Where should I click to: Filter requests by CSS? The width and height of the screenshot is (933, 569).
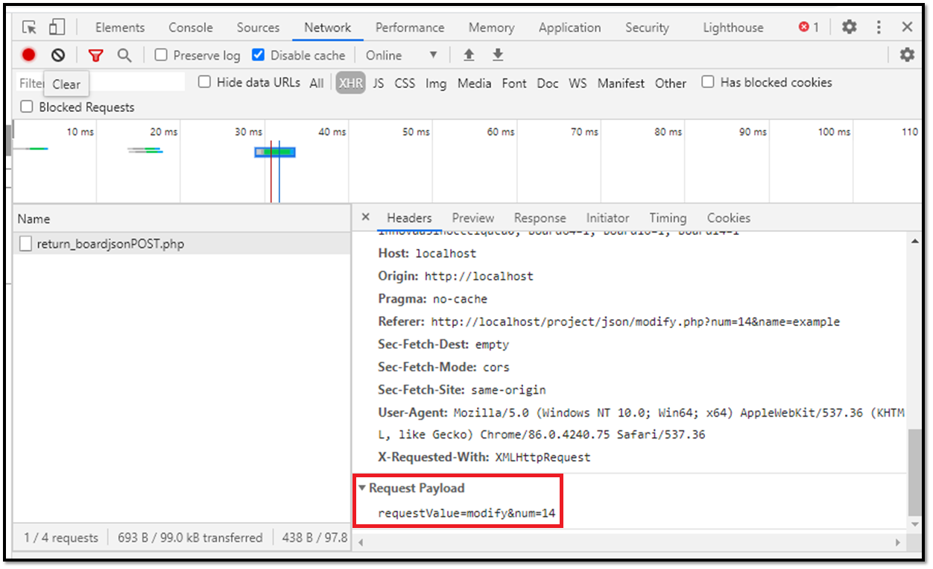point(405,84)
